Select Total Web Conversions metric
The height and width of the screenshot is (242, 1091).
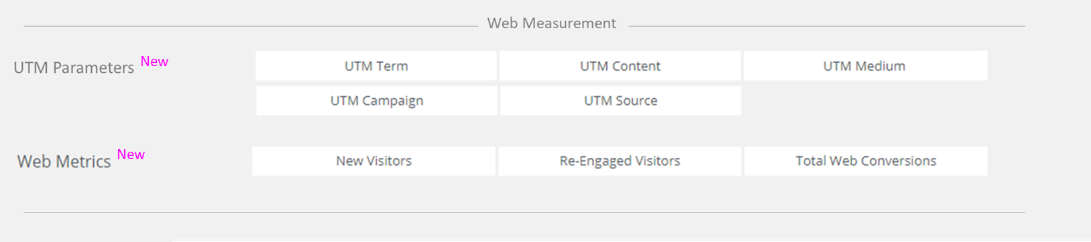pyautogui.click(x=866, y=161)
